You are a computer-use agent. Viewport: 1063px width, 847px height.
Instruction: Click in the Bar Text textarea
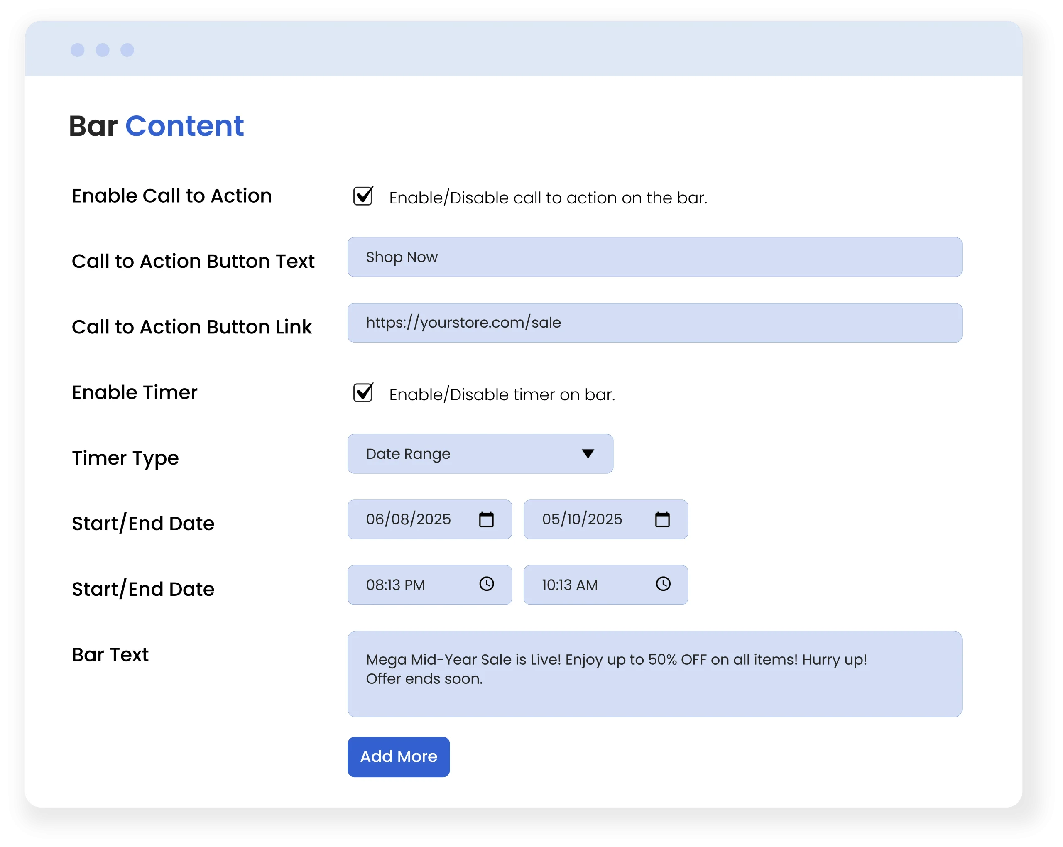(654, 673)
